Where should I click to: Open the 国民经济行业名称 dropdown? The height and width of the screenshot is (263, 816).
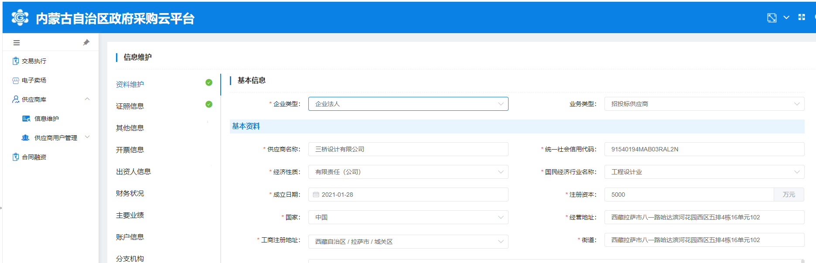click(x=704, y=172)
